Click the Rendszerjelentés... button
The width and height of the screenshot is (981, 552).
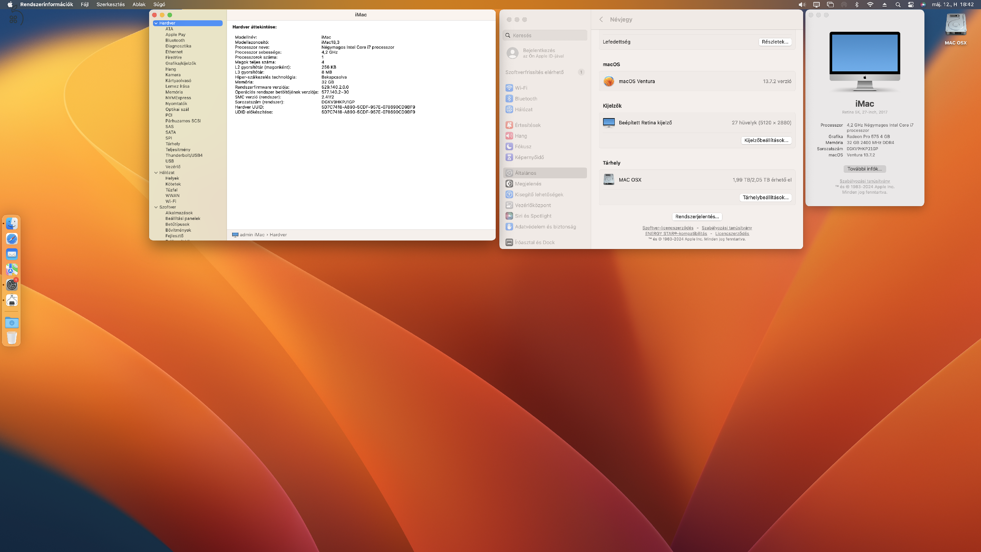pyautogui.click(x=697, y=216)
